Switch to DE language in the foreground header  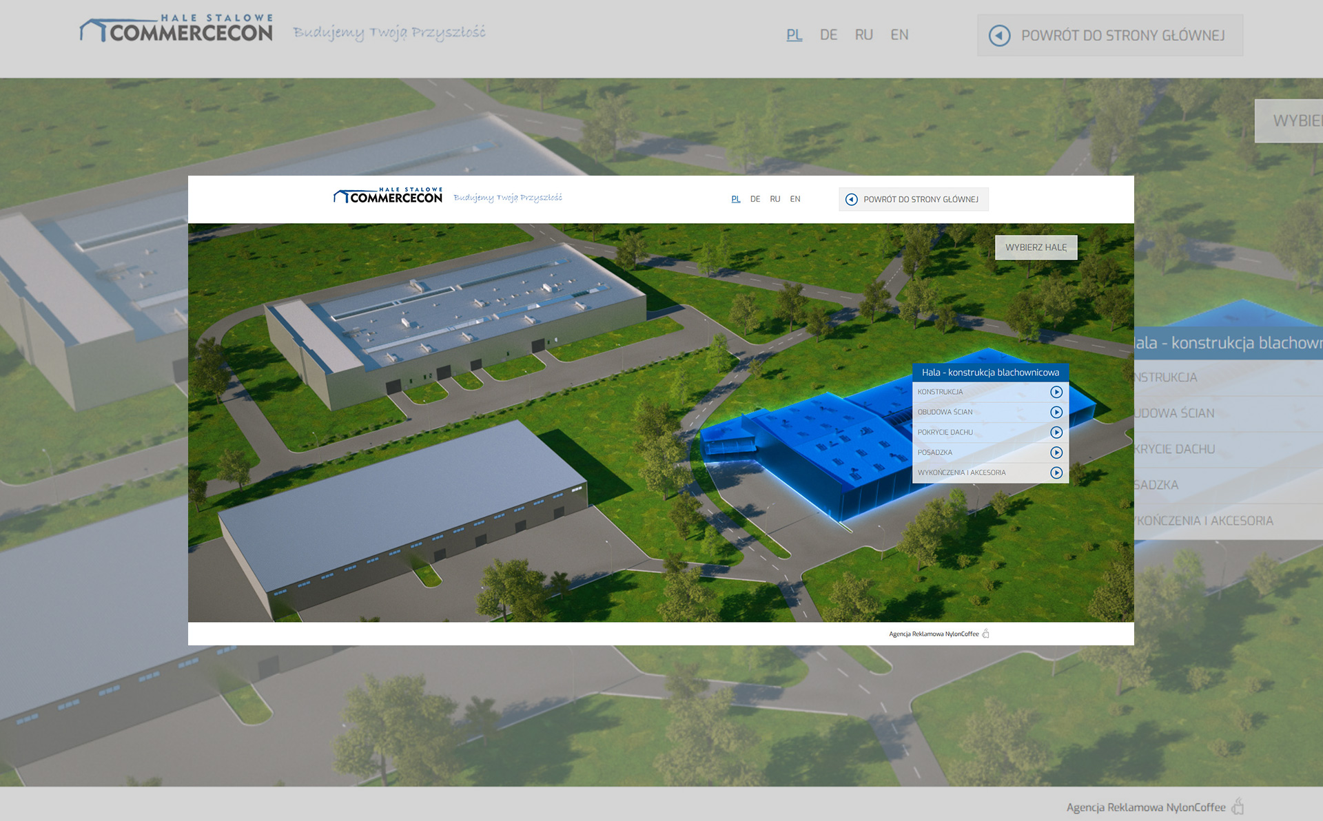coord(755,199)
